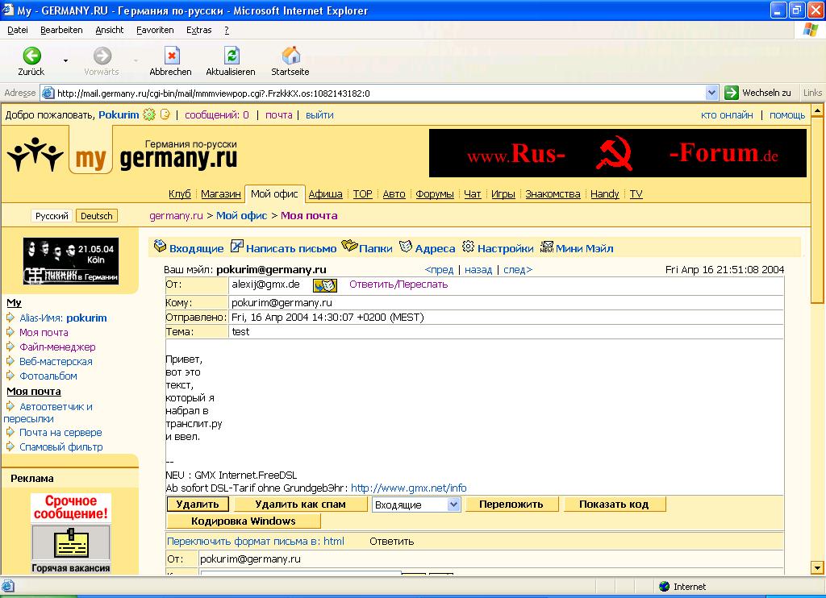Click the arrow bullet beside Фотоальбом
This screenshot has width=826, height=598.
[x=10, y=376]
